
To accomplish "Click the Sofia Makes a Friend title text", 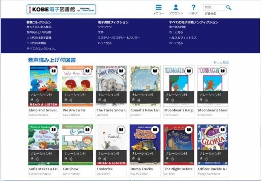I will [44, 169].
